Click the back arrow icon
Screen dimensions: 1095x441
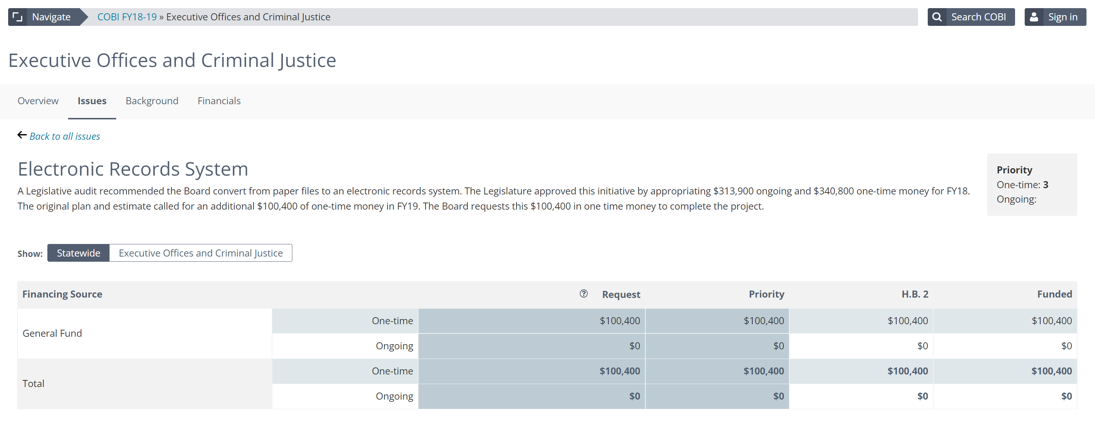(x=22, y=135)
